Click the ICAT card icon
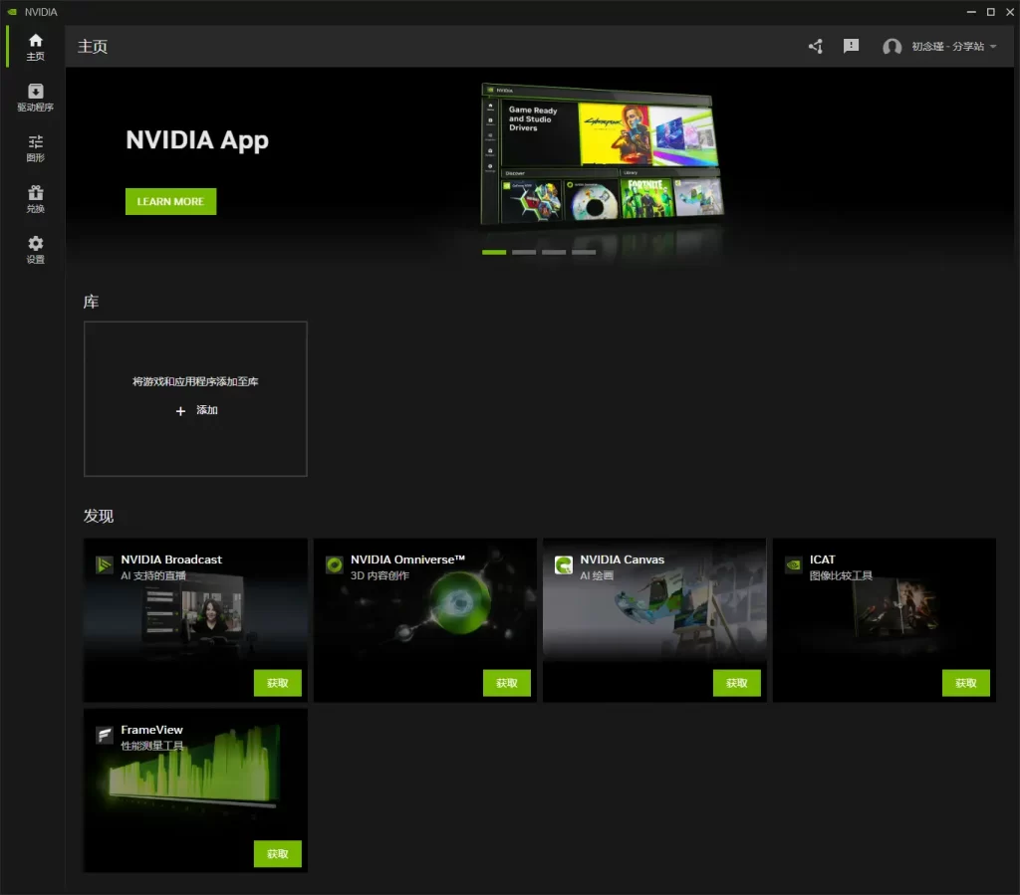Image resolution: width=1020 pixels, height=895 pixels. [793, 564]
